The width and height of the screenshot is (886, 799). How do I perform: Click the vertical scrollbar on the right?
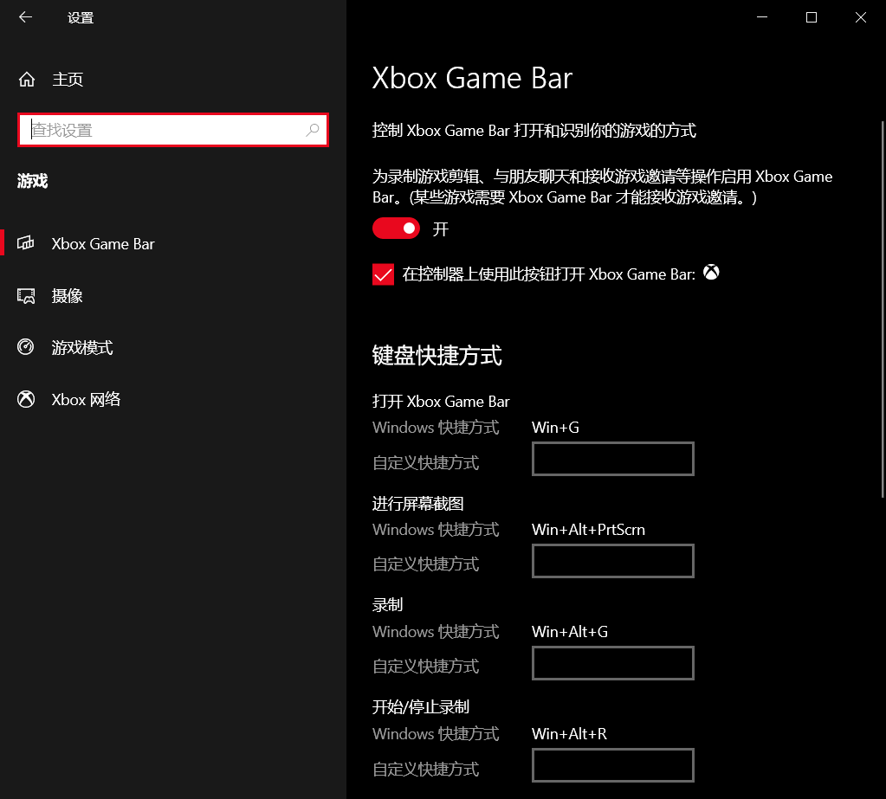(883, 309)
